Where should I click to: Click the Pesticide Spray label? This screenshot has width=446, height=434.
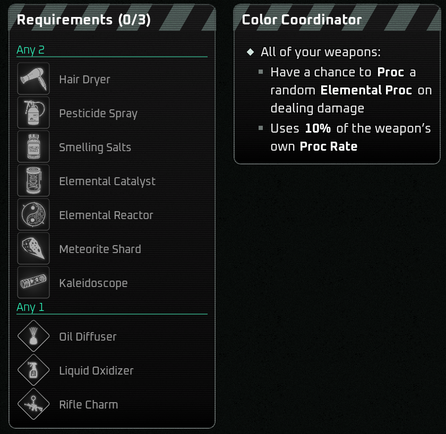point(98,114)
